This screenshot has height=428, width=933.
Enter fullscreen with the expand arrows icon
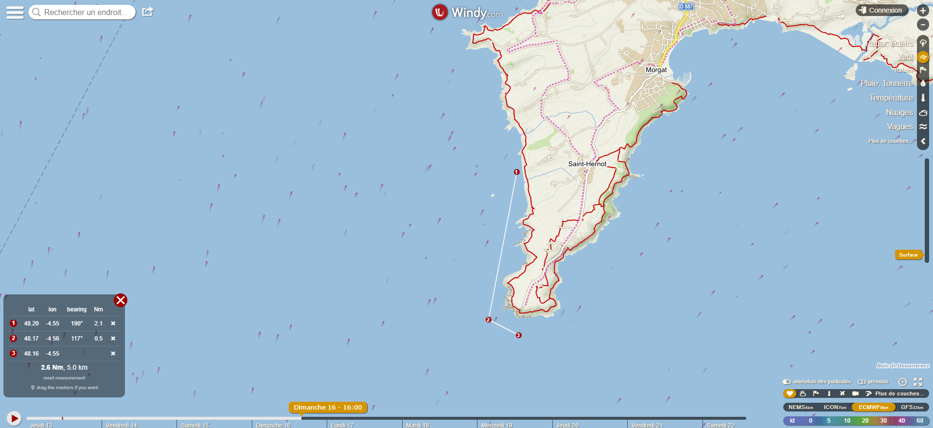pyautogui.click(x=918, y=382)
